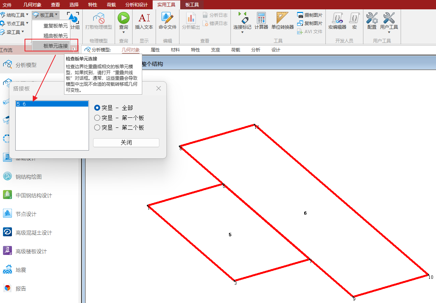
Task: Select 支座 in analysis model bar
Action: 216,50
